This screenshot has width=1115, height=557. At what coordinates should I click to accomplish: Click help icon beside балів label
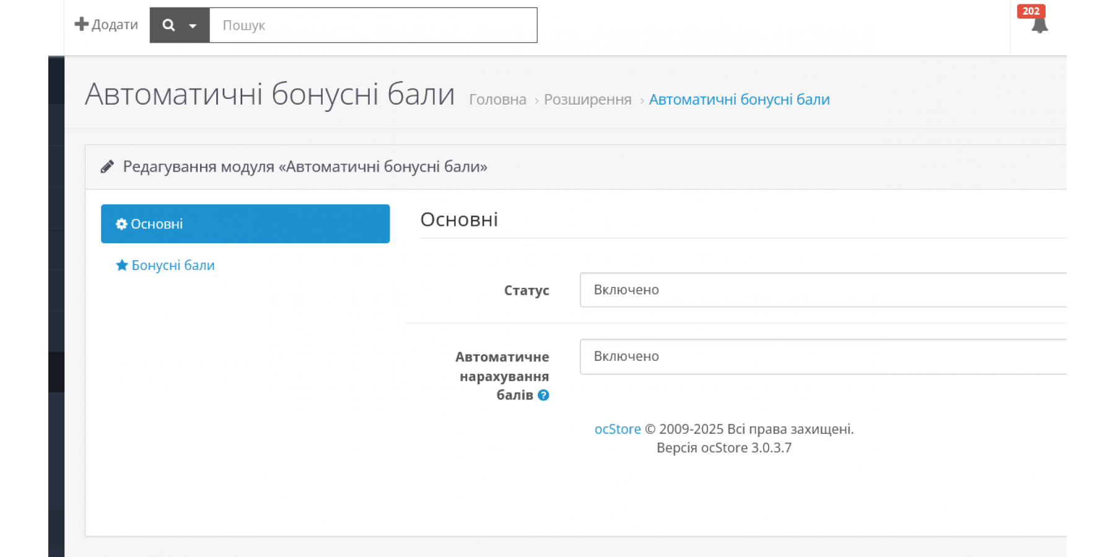pos(543,395)
